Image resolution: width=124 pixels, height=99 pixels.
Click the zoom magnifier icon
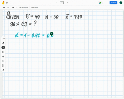(13, 7)
